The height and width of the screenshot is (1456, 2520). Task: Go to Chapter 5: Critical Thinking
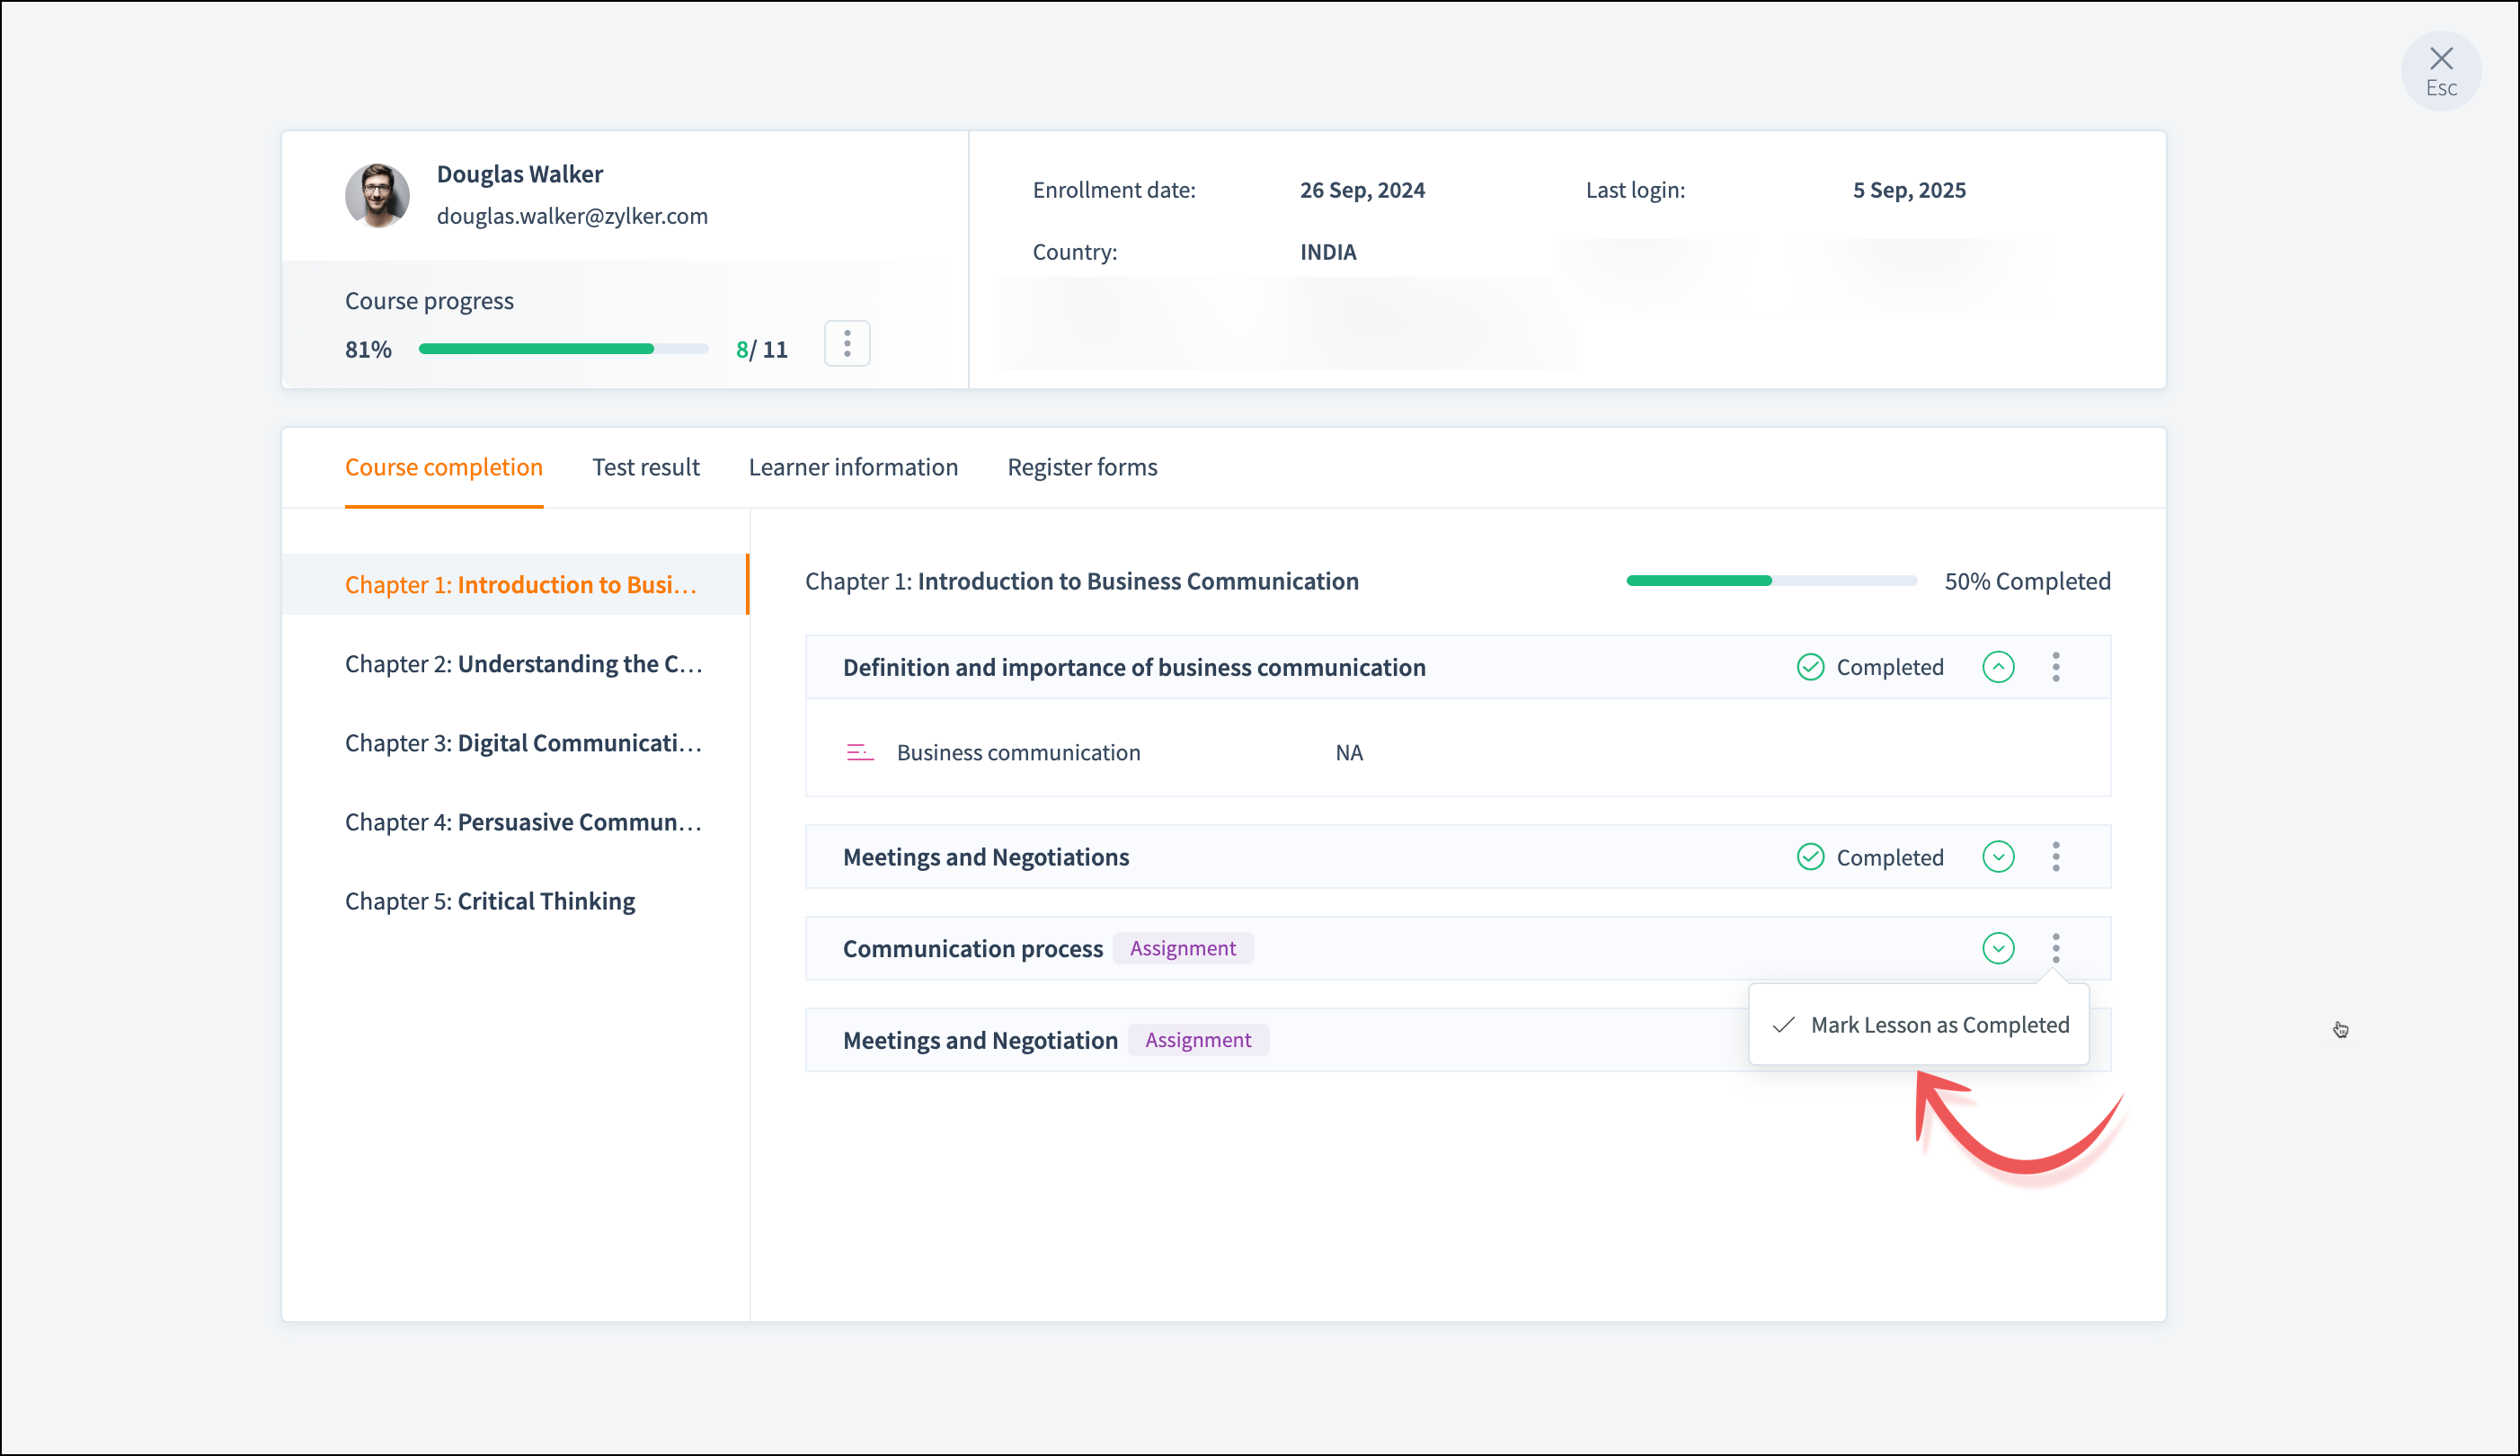coord(490,901)
